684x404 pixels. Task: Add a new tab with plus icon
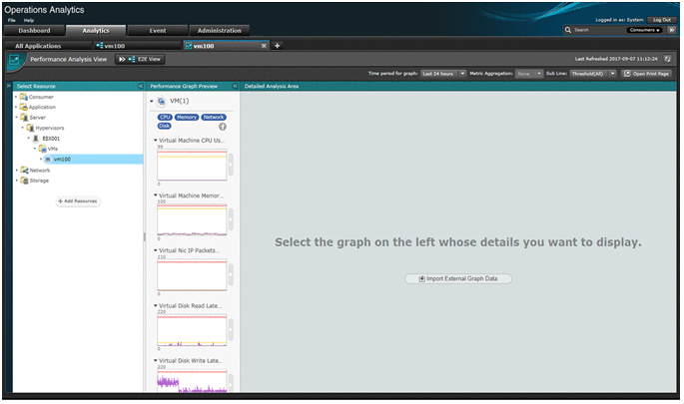(277, 46)
